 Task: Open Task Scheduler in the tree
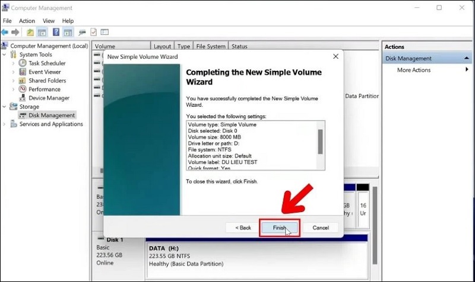tap(46, 63)
